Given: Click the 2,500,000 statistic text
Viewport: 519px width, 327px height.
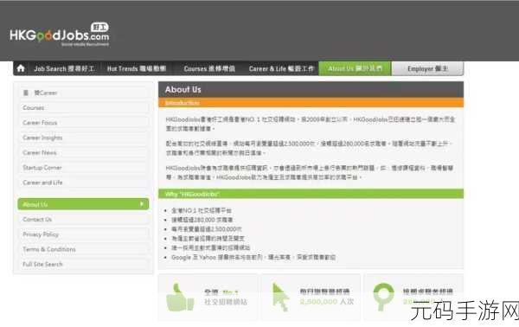Looking at the screenshot, I should (318, 302).
